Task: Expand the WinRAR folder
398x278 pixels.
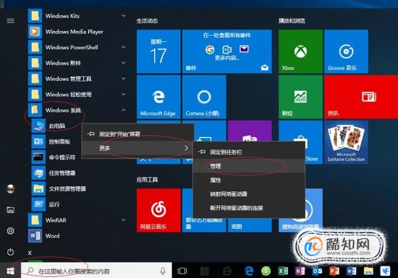Action: (x=78, y=220)
